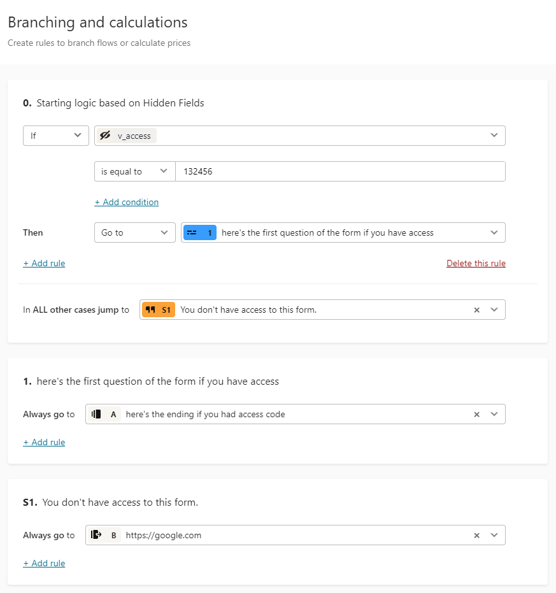
Task: Click 'Delete this rule' link
Action: [476, 263]
